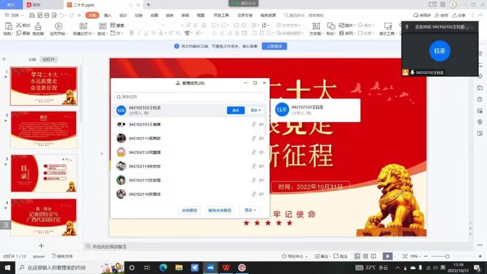Toggle the microphone for 042102116张雅洁
Viewport: 487px width, 274px height.
(x=254, y=194)
